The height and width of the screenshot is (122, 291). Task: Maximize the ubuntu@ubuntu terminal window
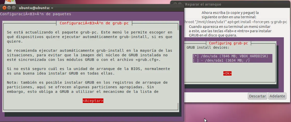tap(14, 8)
